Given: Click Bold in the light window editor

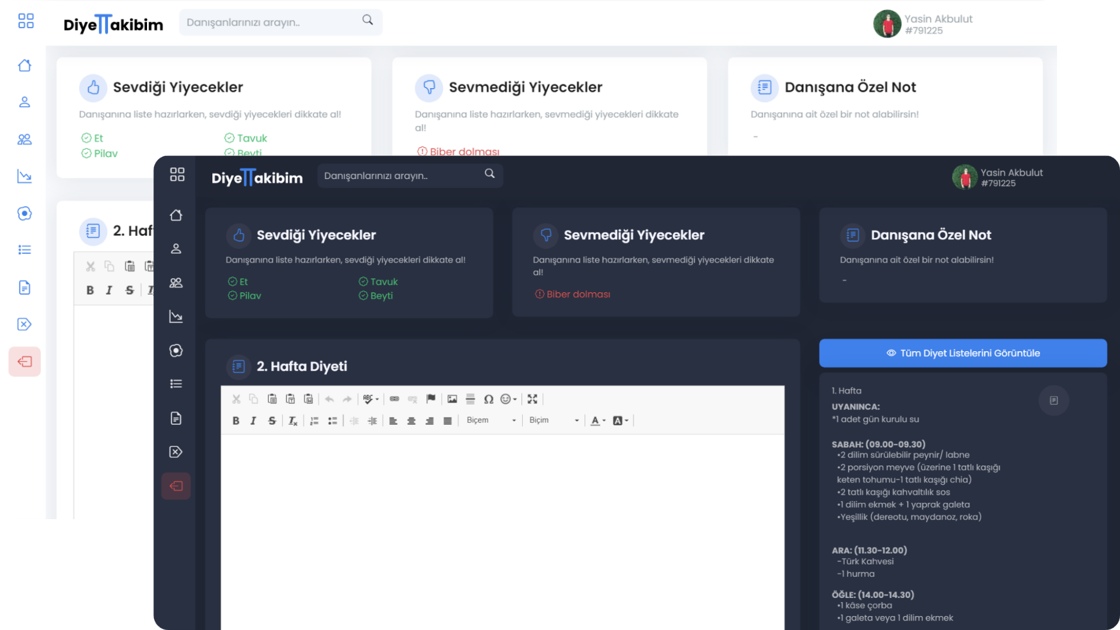Looking at the screenshot, I should click(90, 290).
